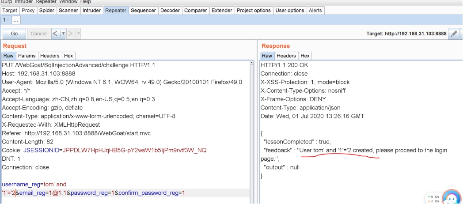
Task: Click the JSESSIONID cookie value
Action: click(x=135, y=151)
